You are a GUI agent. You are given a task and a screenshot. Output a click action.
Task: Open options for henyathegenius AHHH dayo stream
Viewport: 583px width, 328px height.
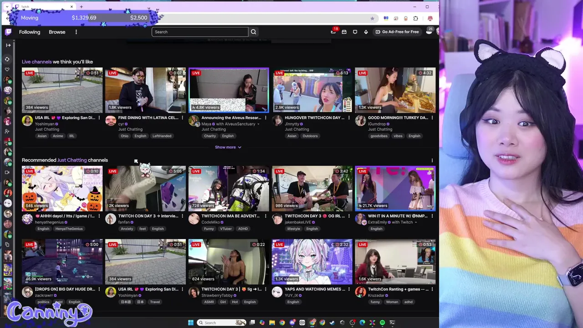tap(99, 216)
